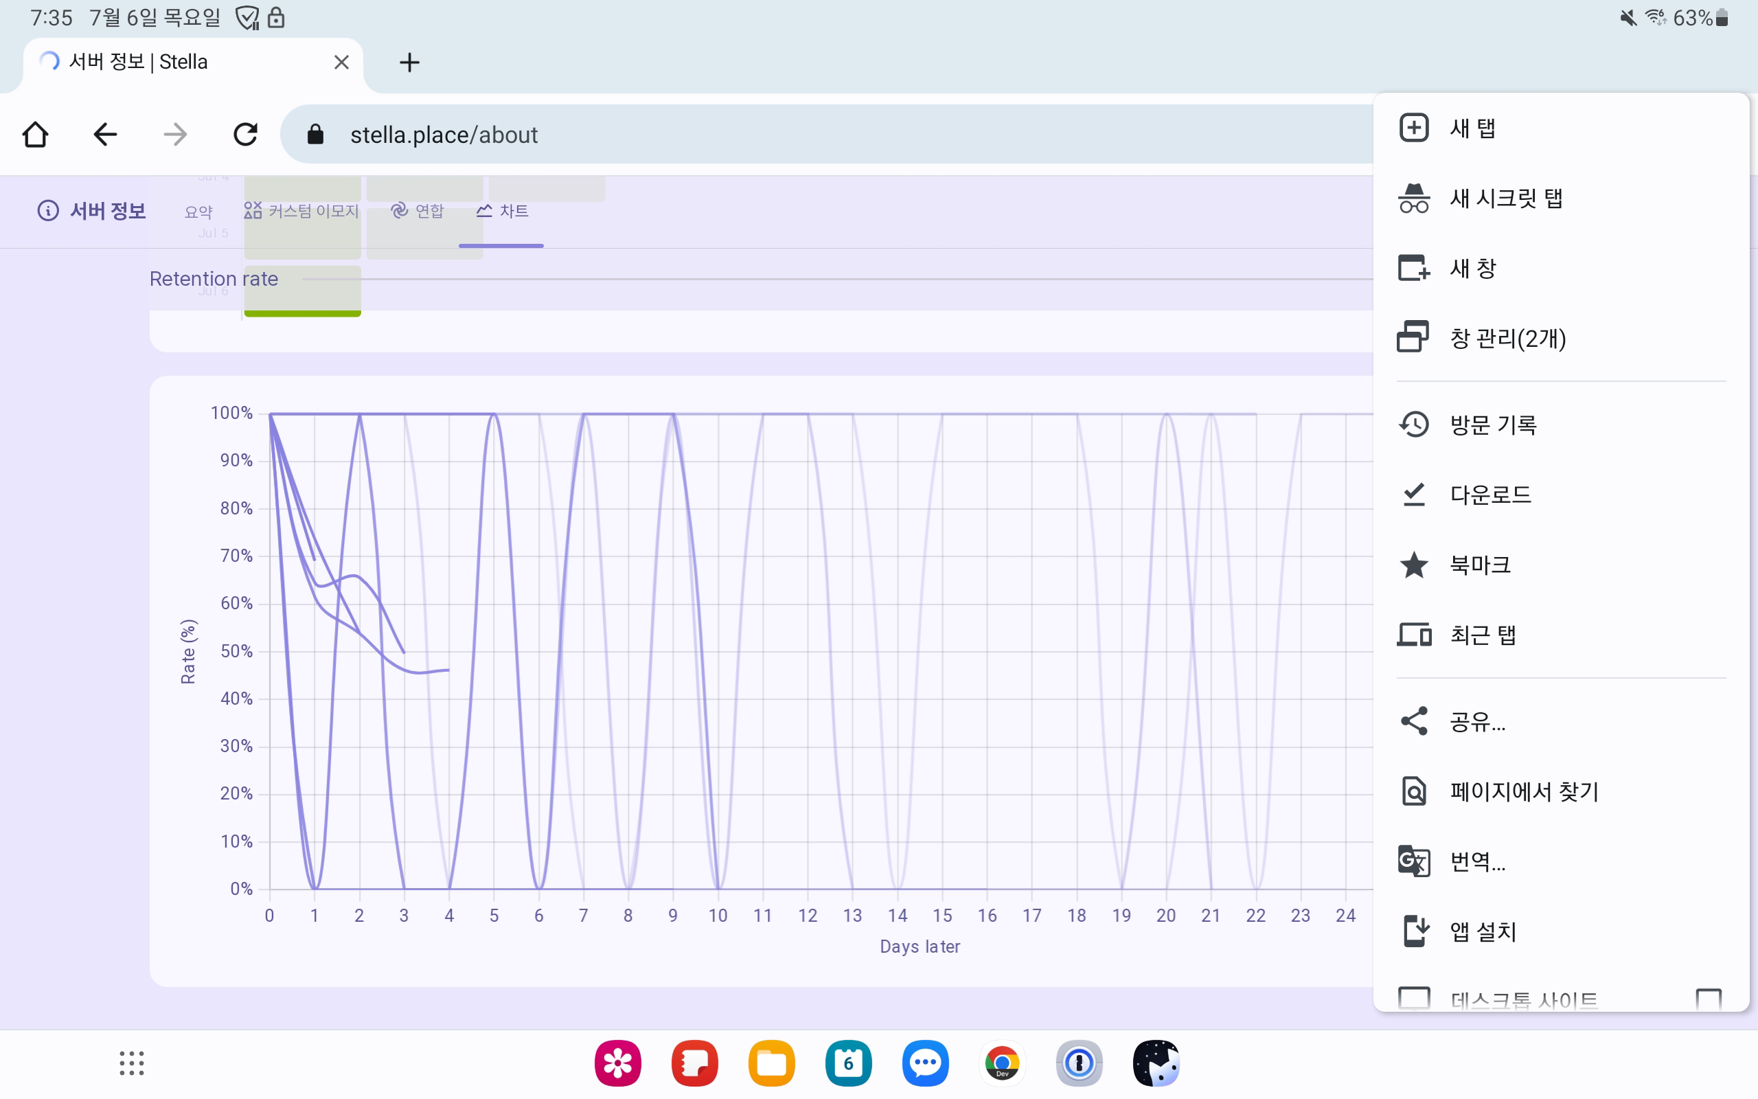Switch to the 연합 tab
The height and width of the screenshot is (1099, 1758).
pos(418,211)
